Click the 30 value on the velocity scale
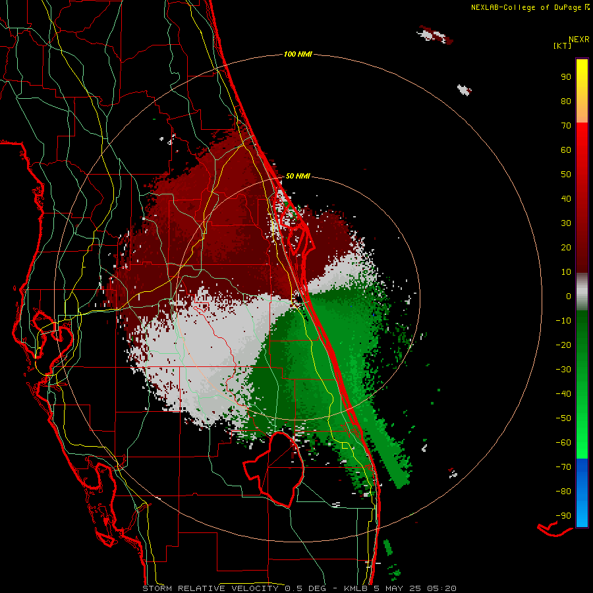This screenshot has height=593, width=593. 566,223
